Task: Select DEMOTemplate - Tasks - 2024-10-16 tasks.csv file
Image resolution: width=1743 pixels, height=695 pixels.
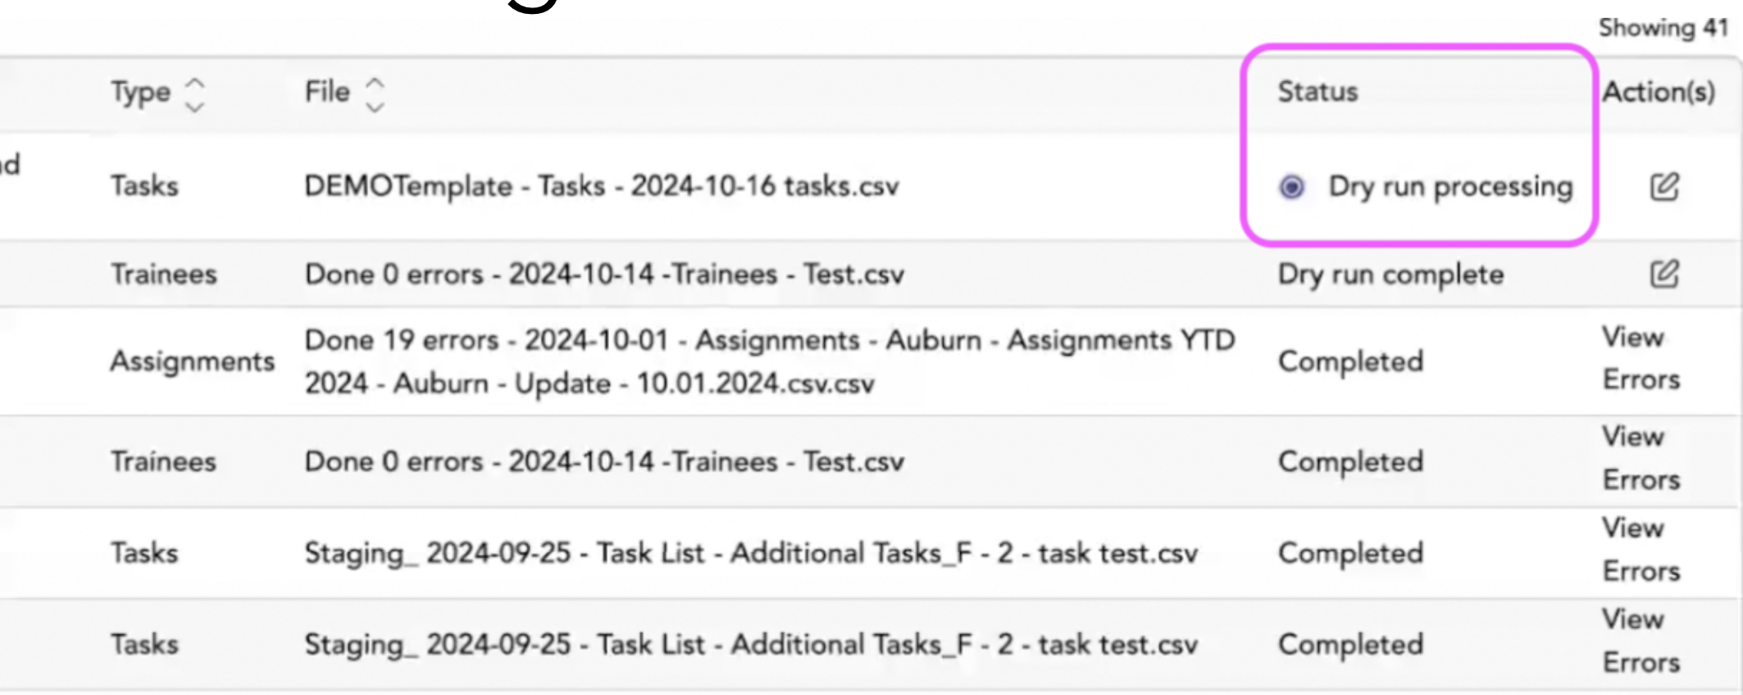Action: 601,187
